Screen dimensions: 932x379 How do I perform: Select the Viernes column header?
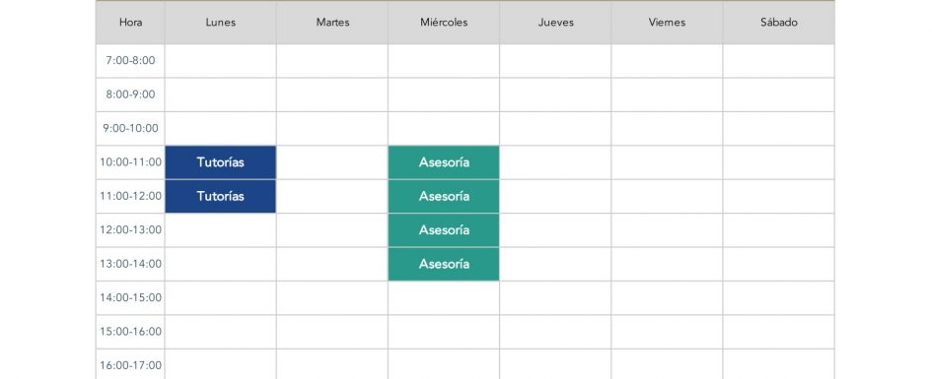tap(667, 23)
